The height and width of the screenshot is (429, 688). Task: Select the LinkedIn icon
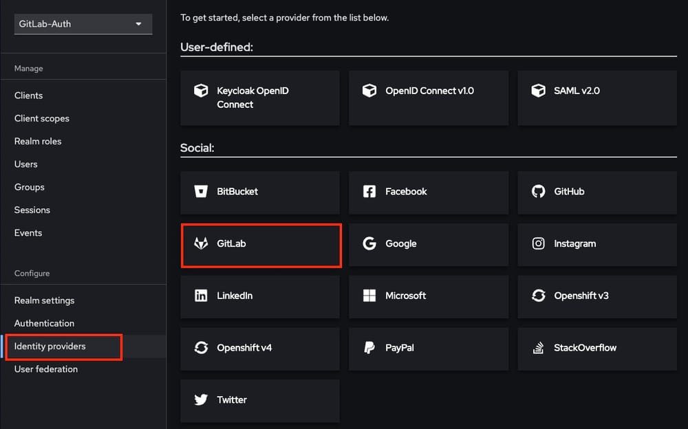[201, 296]
